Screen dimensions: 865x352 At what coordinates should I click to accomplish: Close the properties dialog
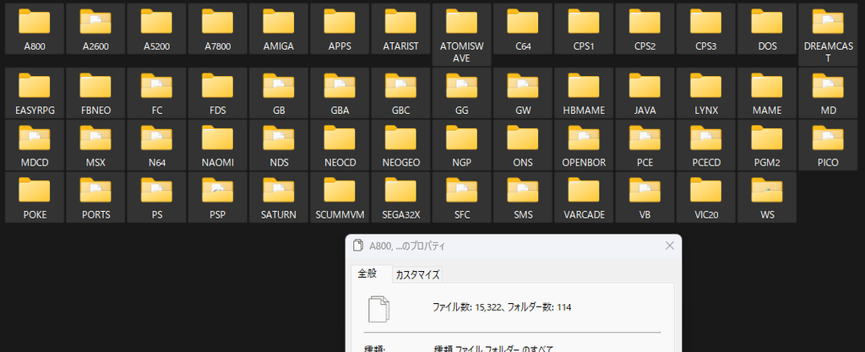[670, 246]
